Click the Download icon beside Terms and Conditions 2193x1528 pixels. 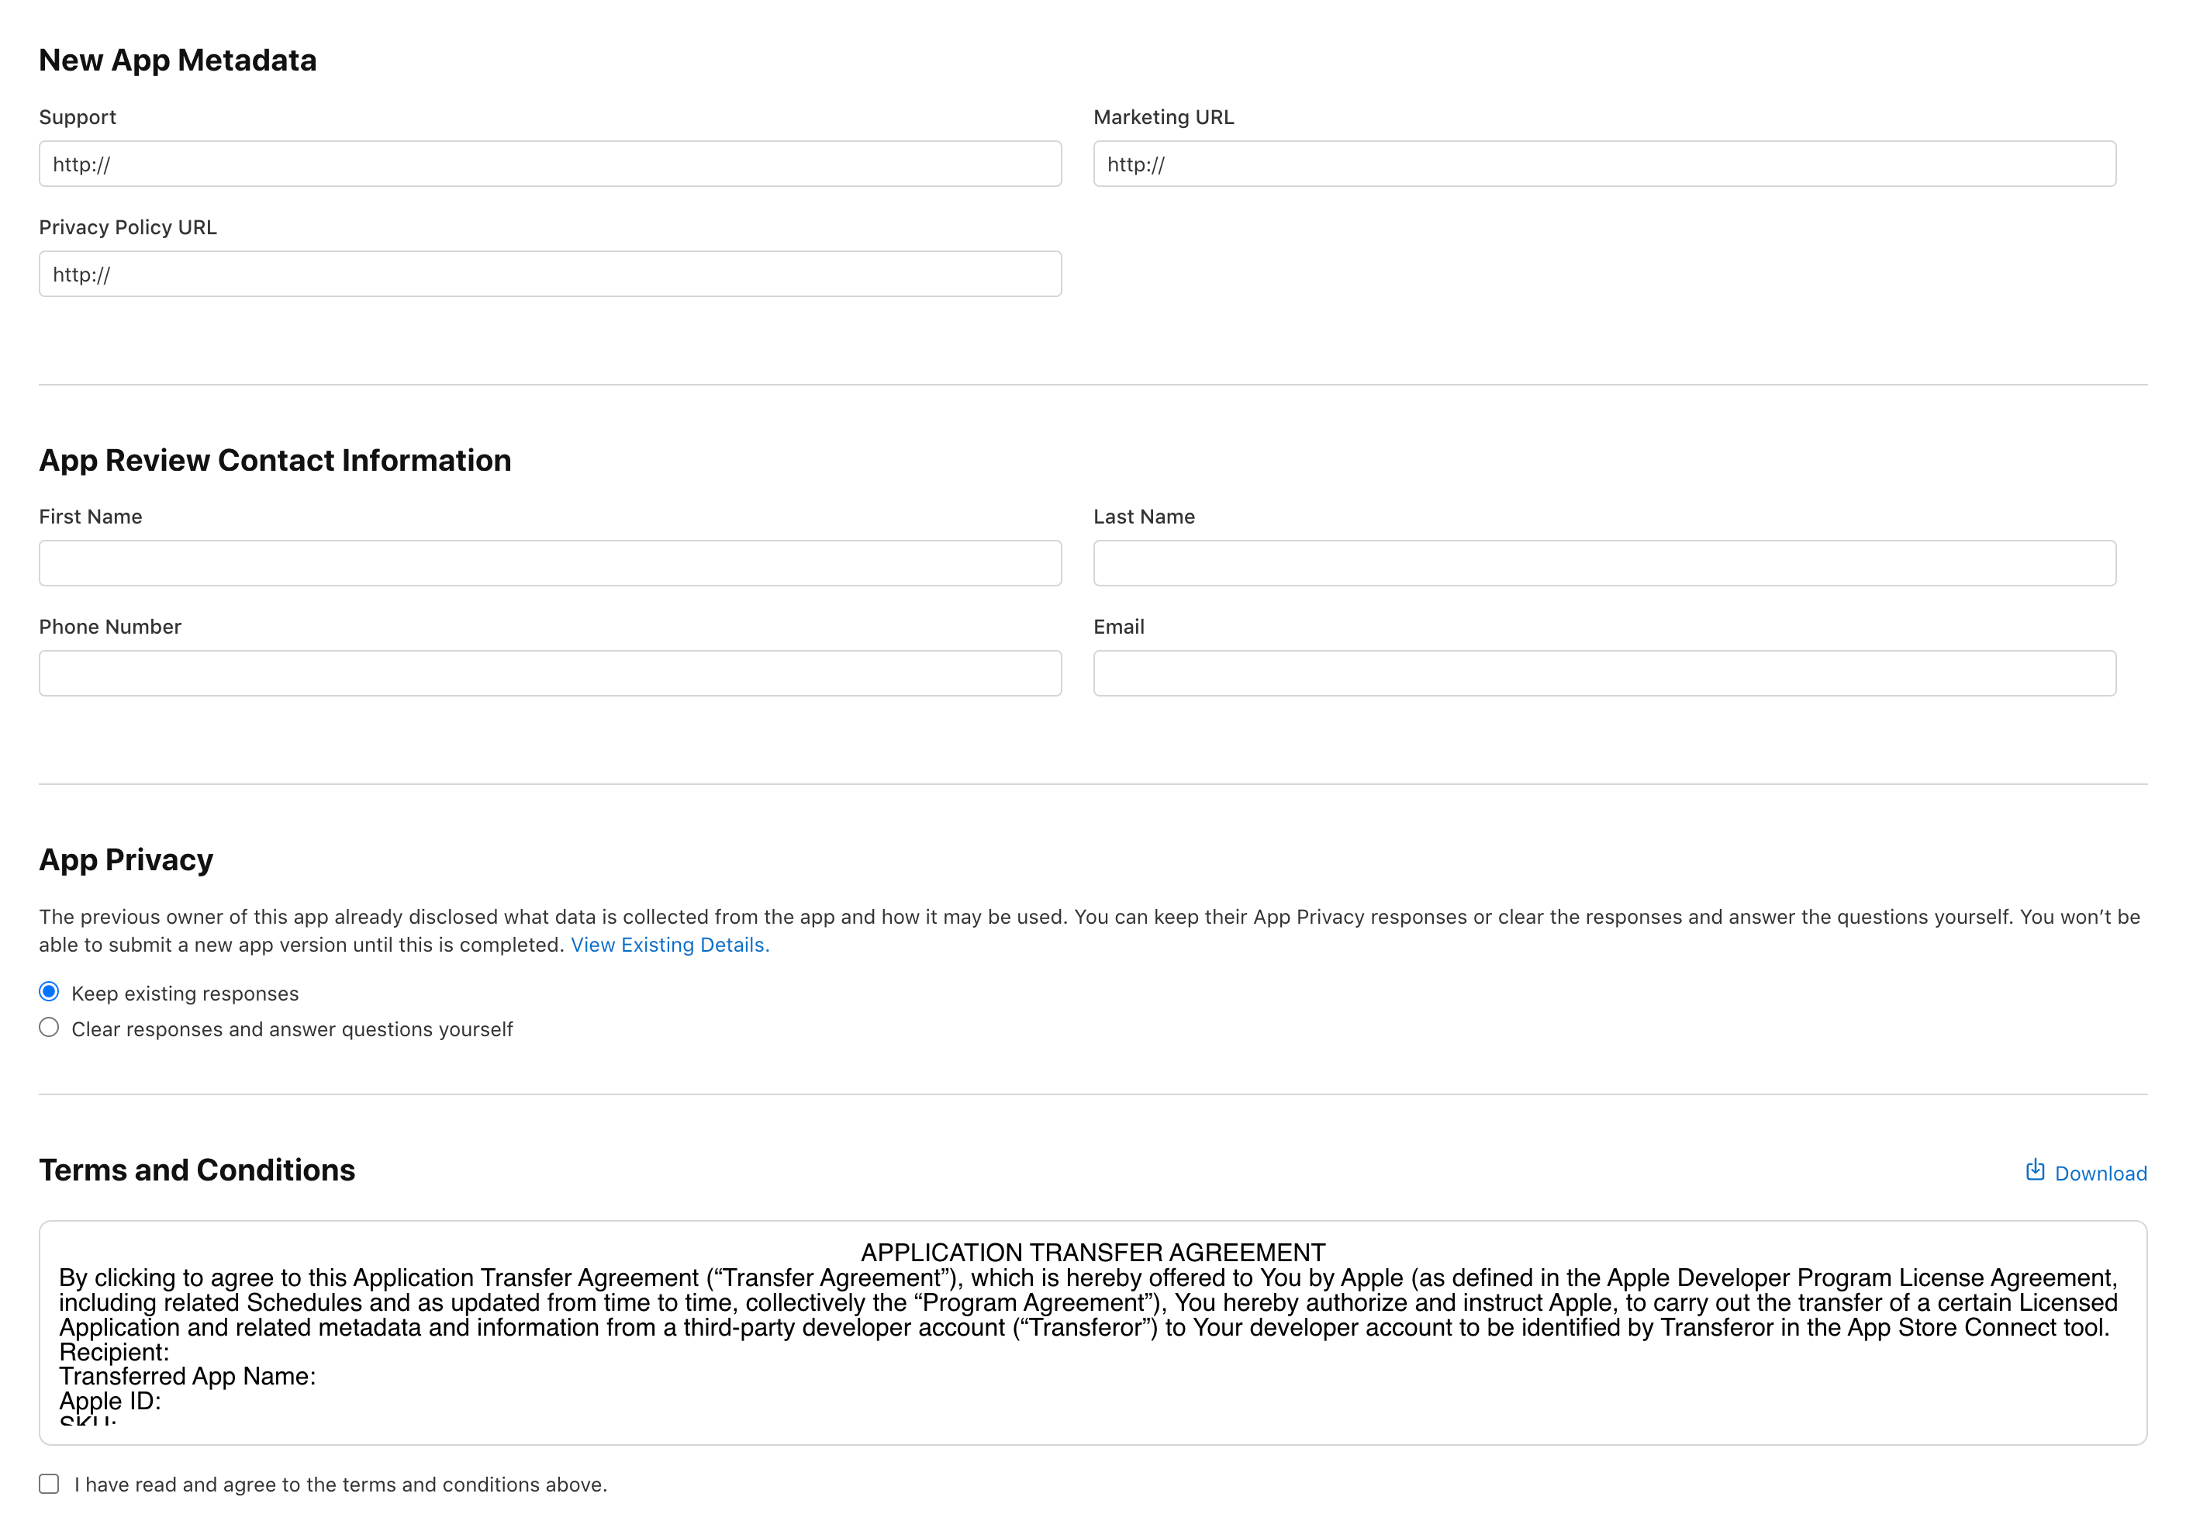(x=2035, y=1170)
